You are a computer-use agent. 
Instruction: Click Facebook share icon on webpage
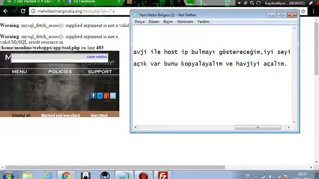pos(93,95)
